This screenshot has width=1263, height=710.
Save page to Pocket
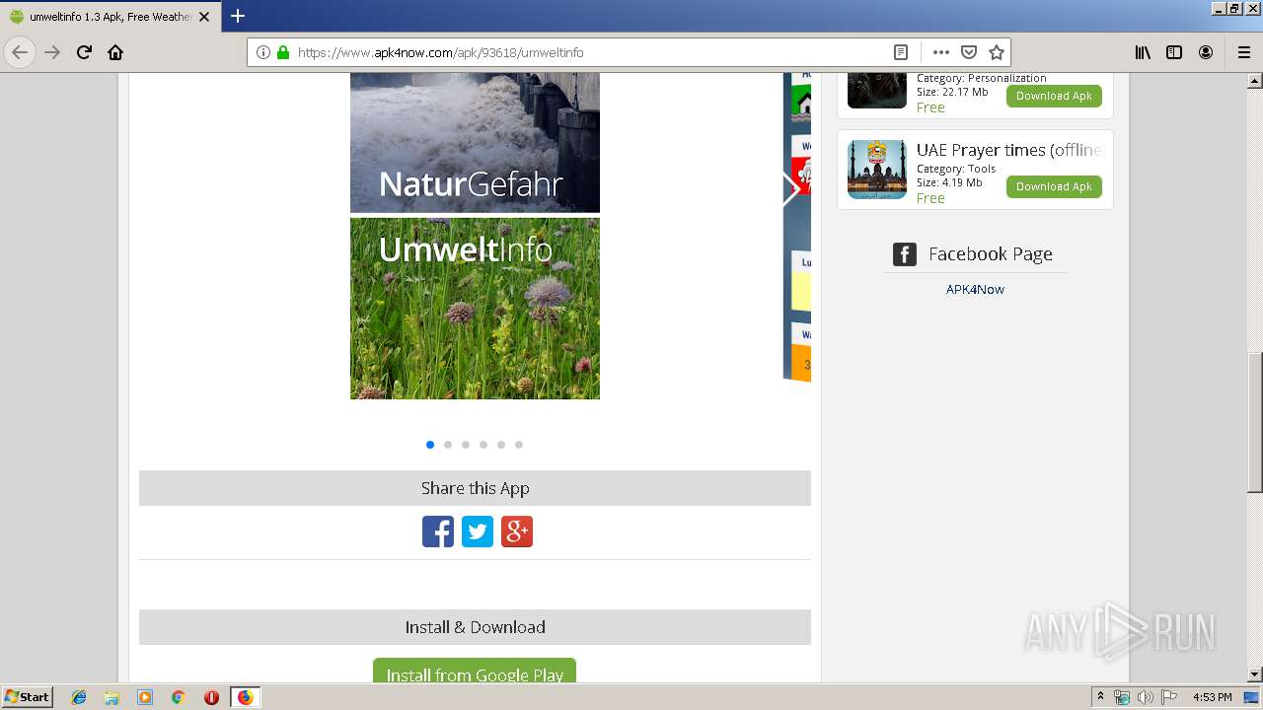pos(969,52)
